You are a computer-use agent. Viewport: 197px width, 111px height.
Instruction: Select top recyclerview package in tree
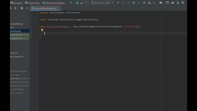tap(16, 24)
